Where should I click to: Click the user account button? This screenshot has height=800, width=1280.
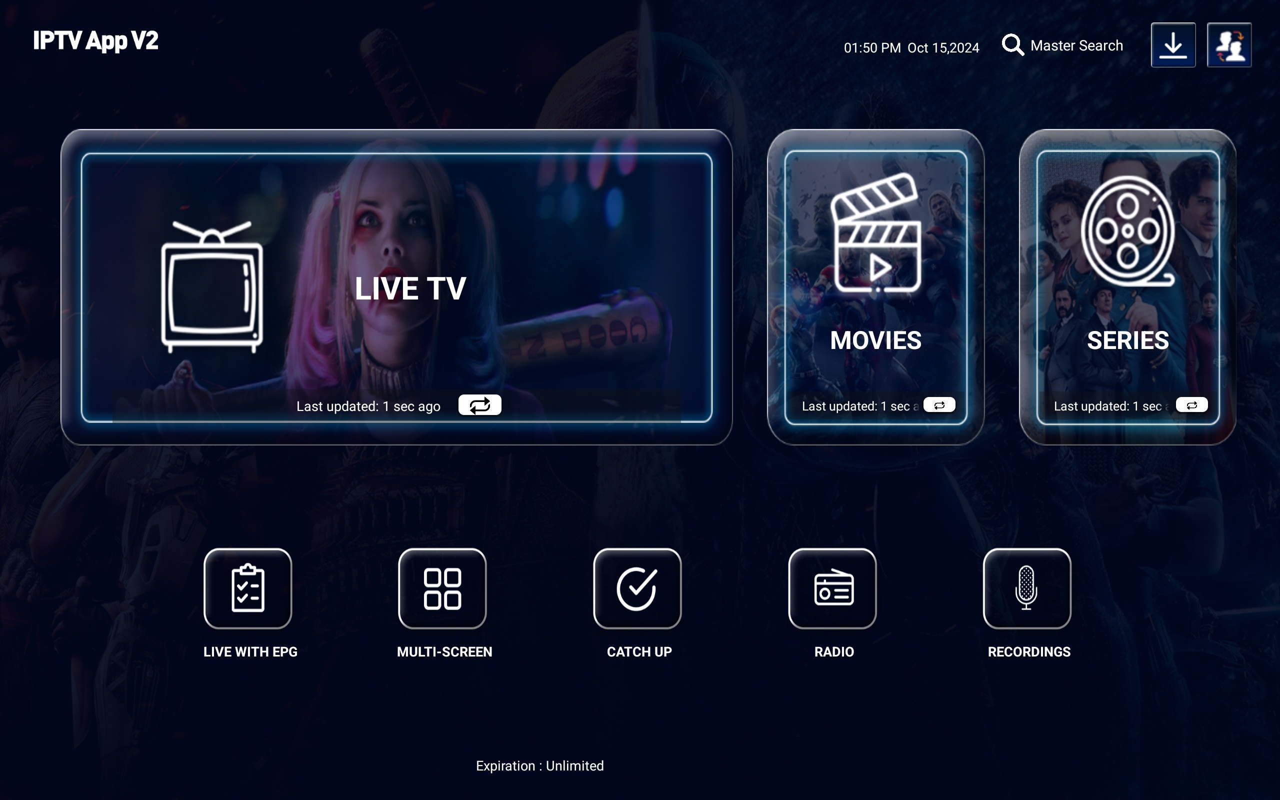(1230, 44)
